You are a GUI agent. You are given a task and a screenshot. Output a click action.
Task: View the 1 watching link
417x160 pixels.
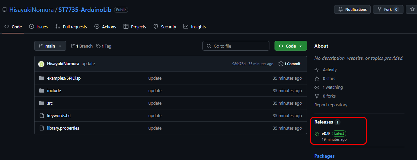tap(333, 87)
